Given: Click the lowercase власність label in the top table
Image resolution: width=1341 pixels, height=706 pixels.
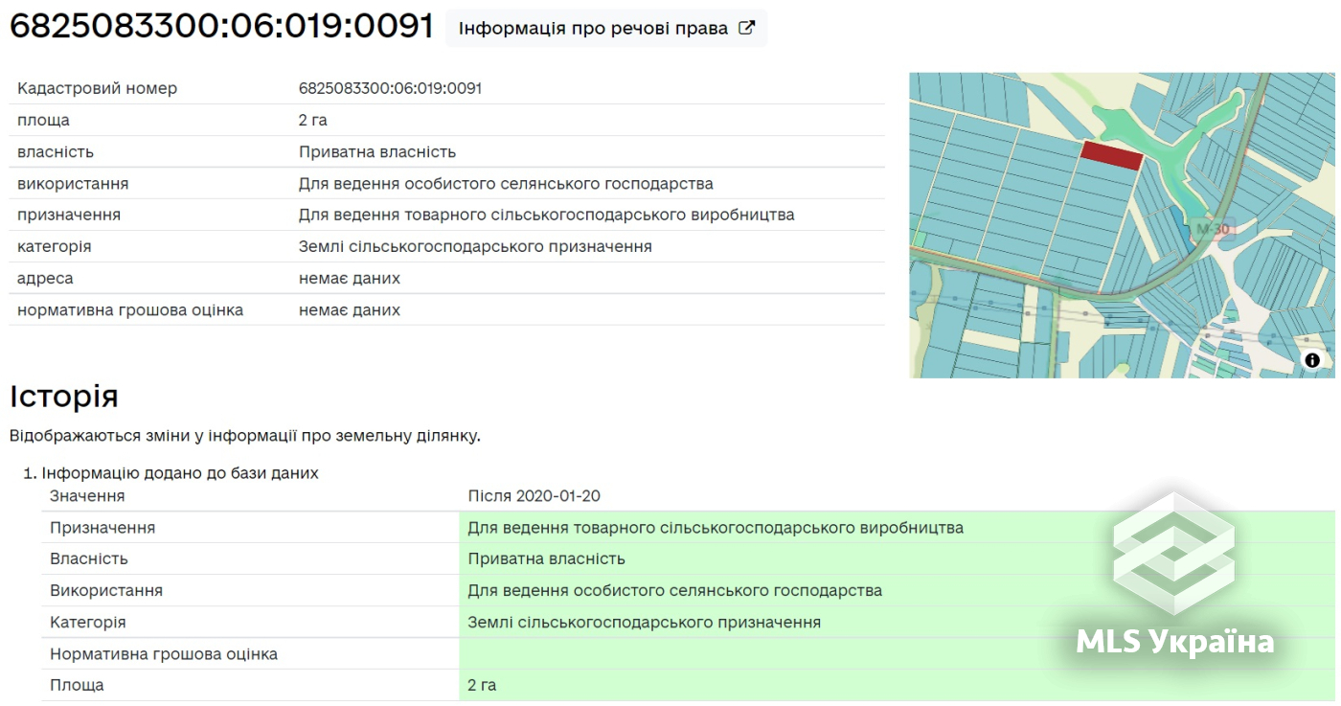Looking at the screenshot, I should click(x=56, y=151).
